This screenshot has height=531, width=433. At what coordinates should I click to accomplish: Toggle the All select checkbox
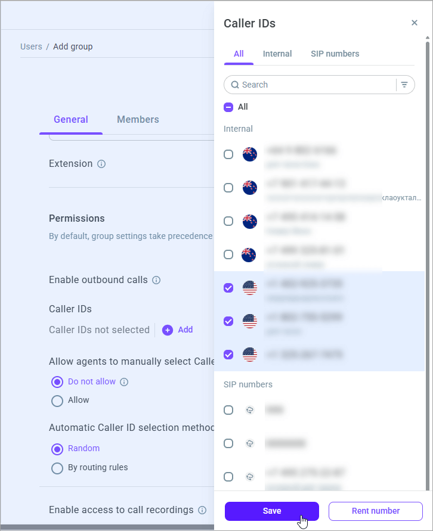[228, 107]
